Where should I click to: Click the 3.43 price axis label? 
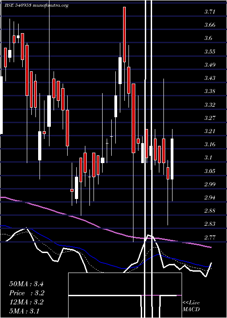click(x=210, y=78)
